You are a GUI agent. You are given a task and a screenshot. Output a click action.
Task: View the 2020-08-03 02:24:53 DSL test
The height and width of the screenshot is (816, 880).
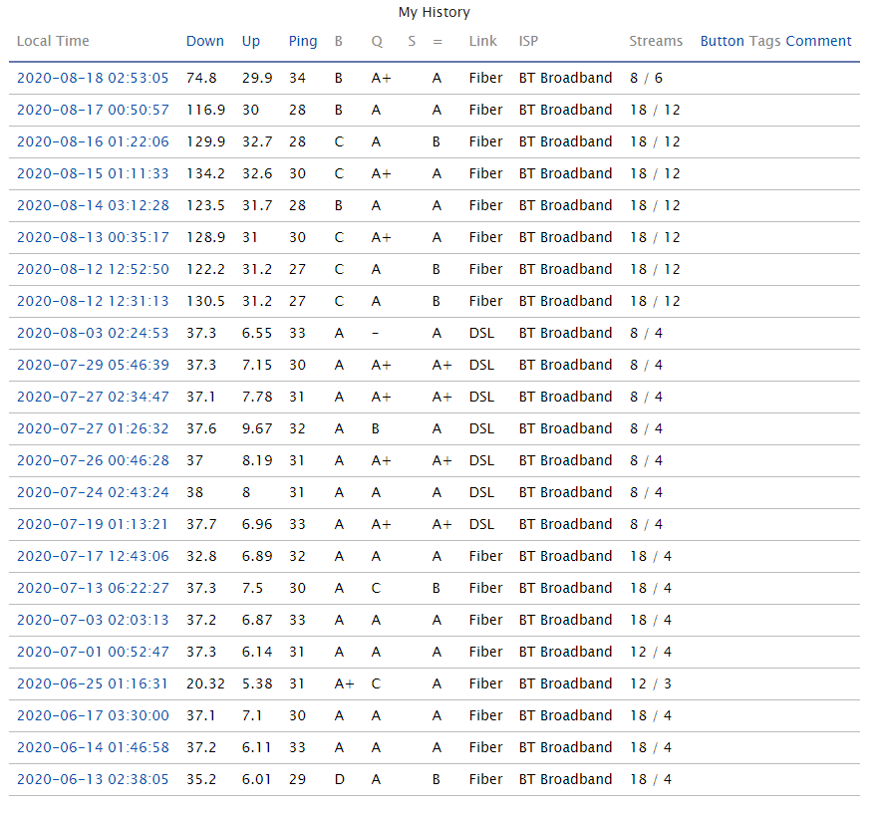(x=93, y=333)
